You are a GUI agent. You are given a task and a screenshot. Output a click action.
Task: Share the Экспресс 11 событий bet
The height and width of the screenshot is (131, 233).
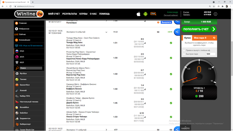click(177, 129)
